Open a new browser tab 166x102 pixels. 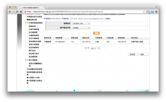(x=47, y=8)
